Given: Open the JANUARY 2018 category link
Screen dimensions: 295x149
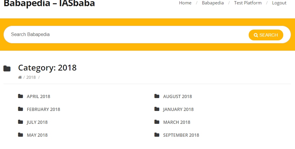Looking at the screenshot, I should pyautogui.click(x=178, y=109).
